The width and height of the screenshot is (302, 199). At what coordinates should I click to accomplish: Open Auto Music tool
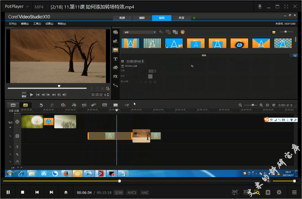point(84,105)
